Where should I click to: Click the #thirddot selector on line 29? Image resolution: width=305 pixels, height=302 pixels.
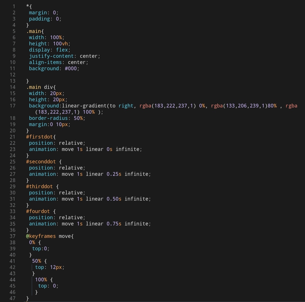pos(40,186)
